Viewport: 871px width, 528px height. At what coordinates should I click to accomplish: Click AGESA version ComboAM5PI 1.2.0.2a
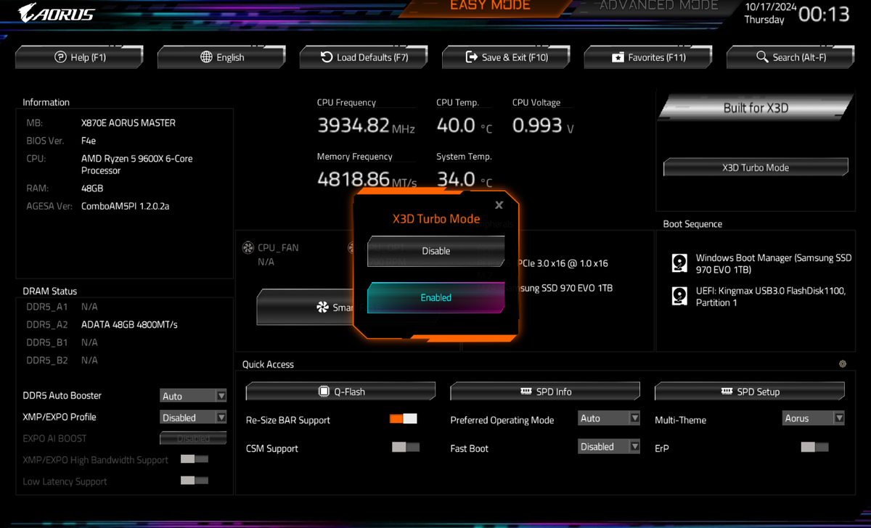coord(125,206)
